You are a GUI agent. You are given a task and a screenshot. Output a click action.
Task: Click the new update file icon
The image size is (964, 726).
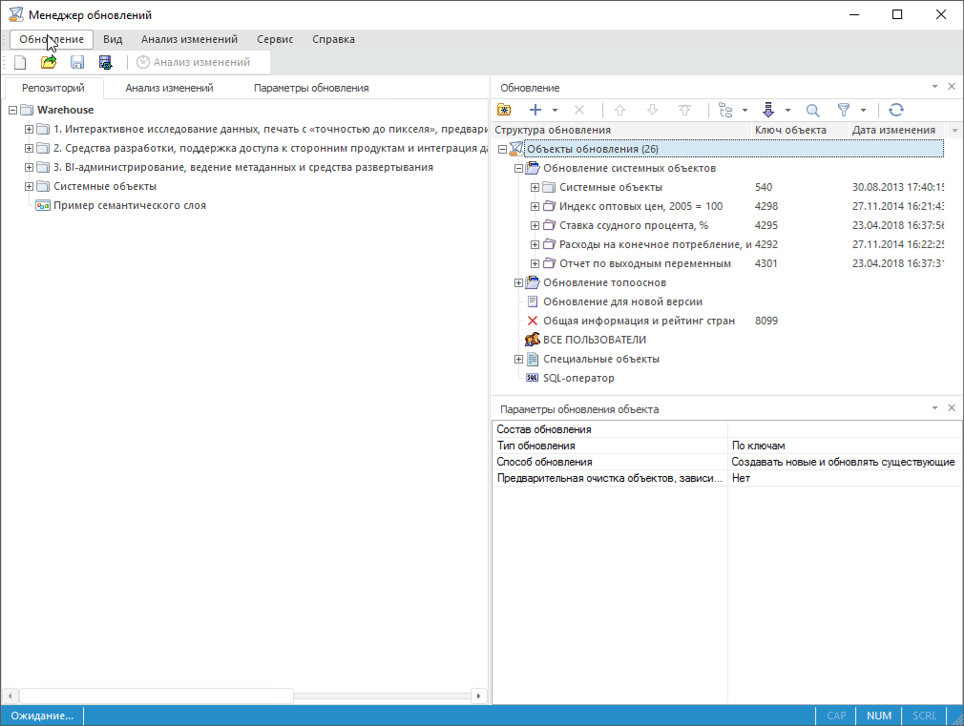(20, 62)
